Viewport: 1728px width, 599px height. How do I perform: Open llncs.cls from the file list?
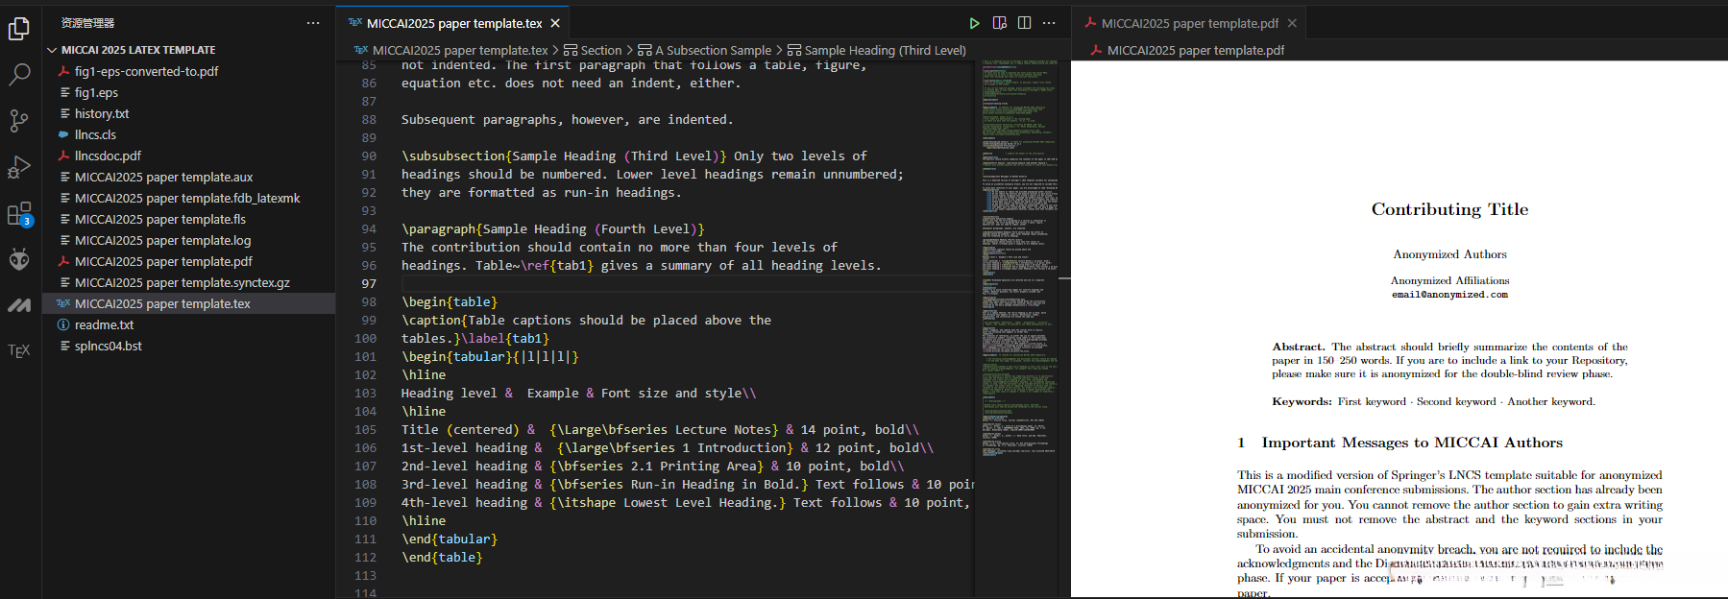click(95, 135)
